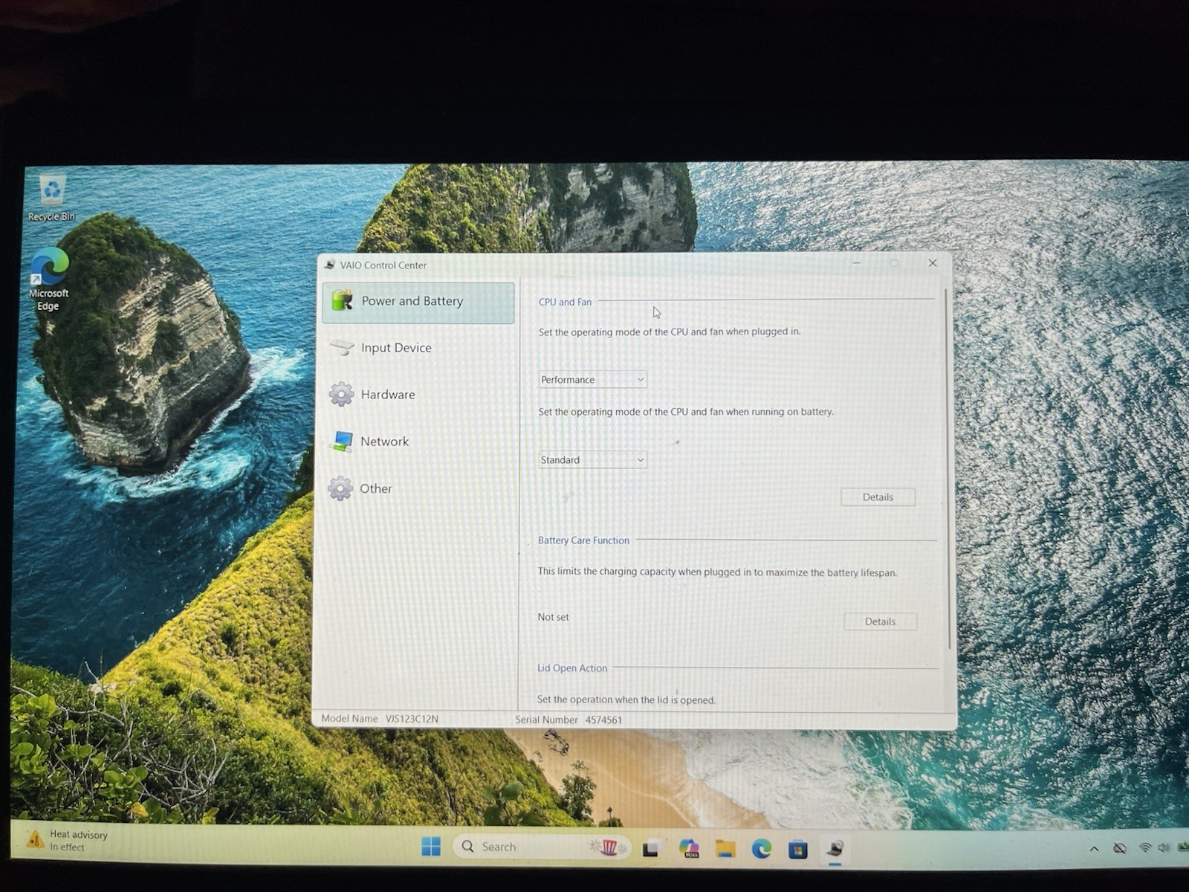Screen dimensions: 1189x892
Task: Click the Serial Number 4574561 text
Action: pyautogui.click(x=568, y=720)
